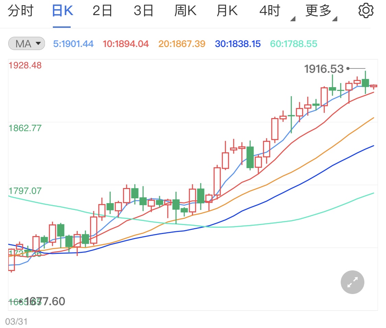Image resolution: width=386 pixels, height=328 pixels.
Task: Open the 周K weekly chart tab
Action: tap(185, 11)
